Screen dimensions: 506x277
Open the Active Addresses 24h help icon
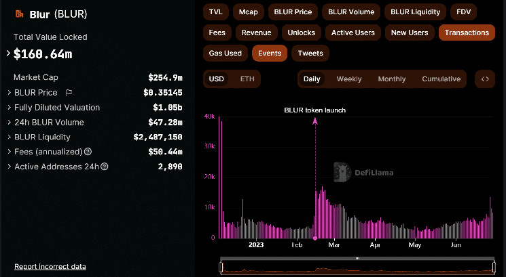coord(104,167)
